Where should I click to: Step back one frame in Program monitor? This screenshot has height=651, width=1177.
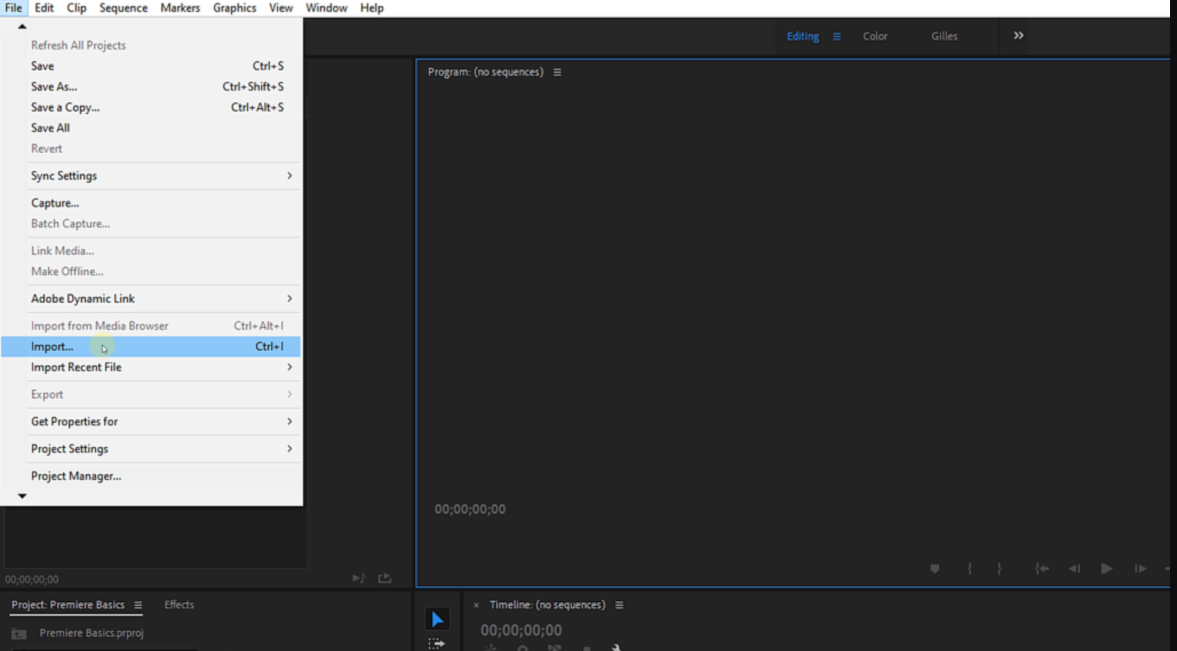pyautogui.click(x=1075, y=569)
